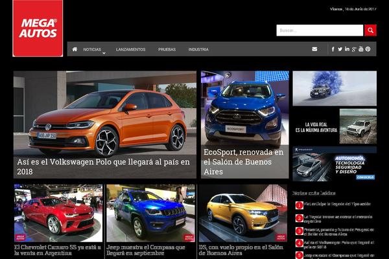
Task: Open the Lanzamientos menu item
Action: tap(130, 49)
